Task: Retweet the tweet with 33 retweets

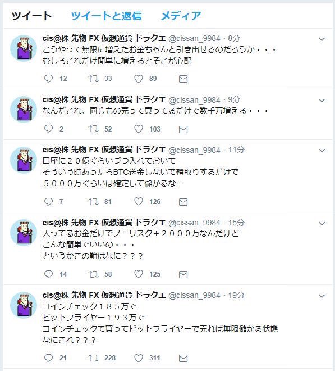Action: point(93,79)
